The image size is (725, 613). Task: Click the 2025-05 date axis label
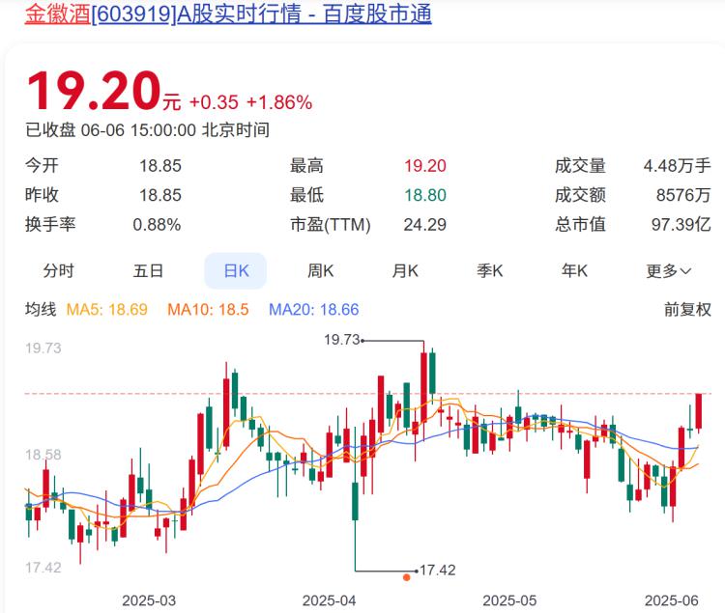pos(509,600)
